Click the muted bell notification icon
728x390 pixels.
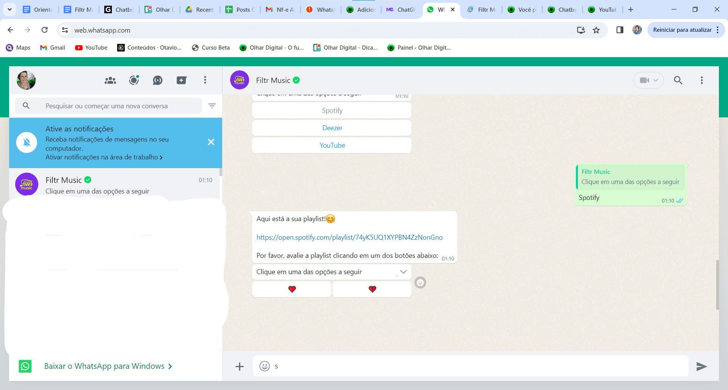(27, 142)
